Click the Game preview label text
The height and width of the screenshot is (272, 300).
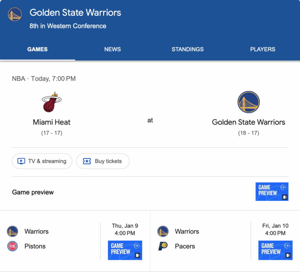[x=33, y=192]
